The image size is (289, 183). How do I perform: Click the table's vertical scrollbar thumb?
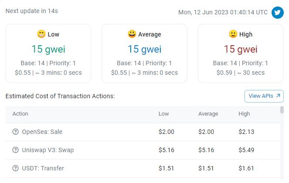[282, 110]
